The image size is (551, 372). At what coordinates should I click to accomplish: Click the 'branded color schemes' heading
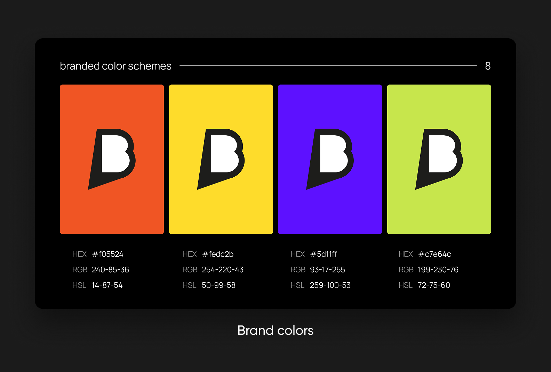pyautogui.click(x=115, y=66)
